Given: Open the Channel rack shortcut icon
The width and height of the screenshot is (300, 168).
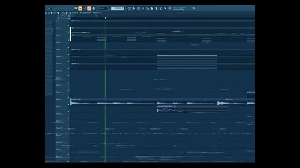Looking at the screenshot, I should pyautogui.click(x=138, y=8).
